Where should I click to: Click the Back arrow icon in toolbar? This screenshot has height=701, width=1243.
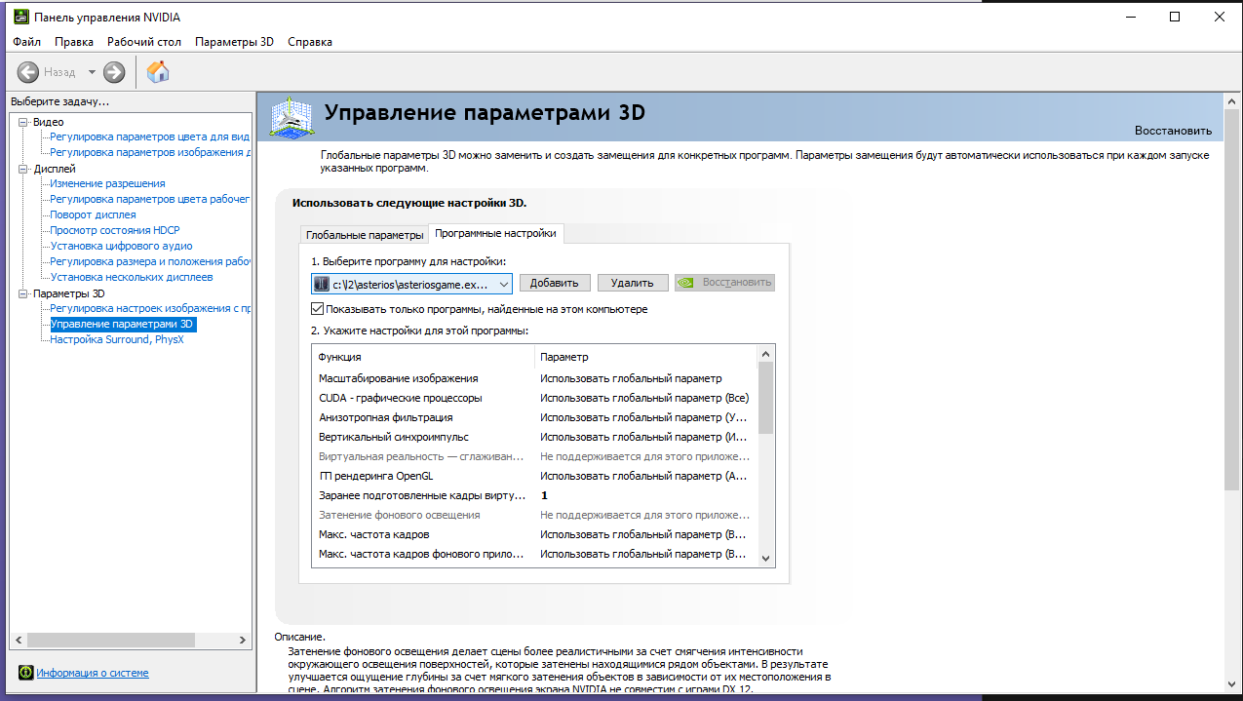click(x=28, y=72)
